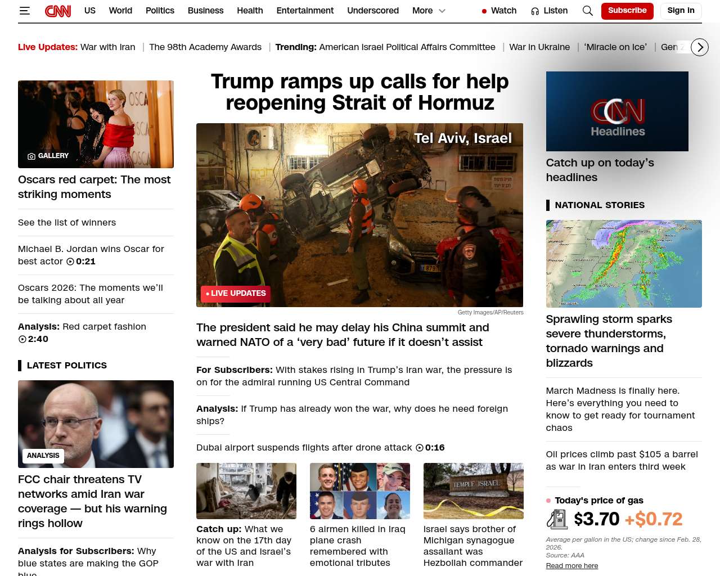The width and height of the screenshot is (720, 576).
Task: Click the Listen headphones icon
Action: click(535, 11)
